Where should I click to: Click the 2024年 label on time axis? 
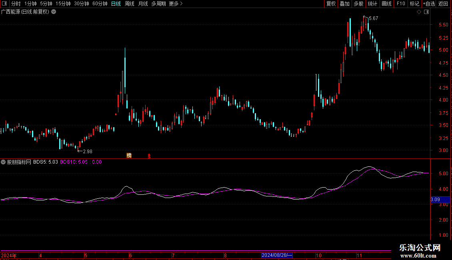point(9,256)
